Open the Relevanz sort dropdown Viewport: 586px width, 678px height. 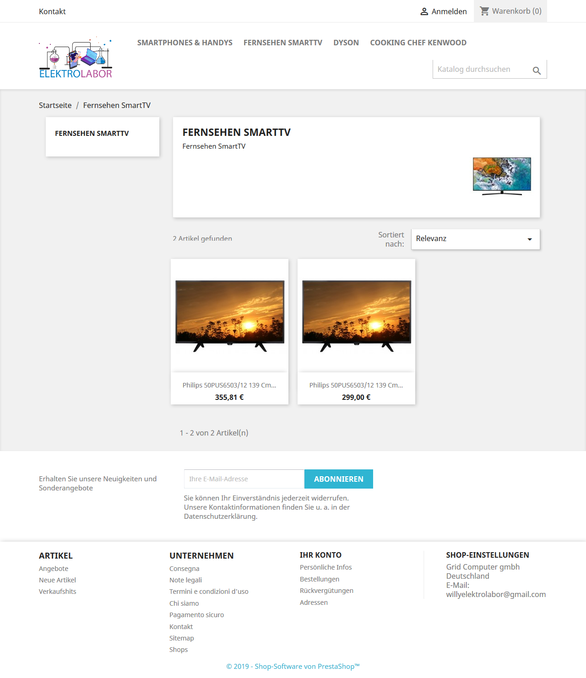pos(476,239)
